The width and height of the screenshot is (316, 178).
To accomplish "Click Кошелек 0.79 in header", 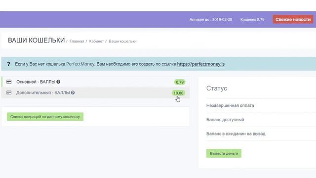I will click(x=252, y=19).
